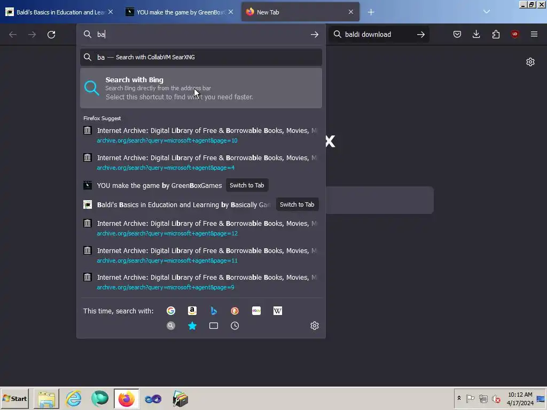The height and width of the screenshot is (410, 547).
Task: Open Firefox application hamburger menu
Action: tap(534, 34)
